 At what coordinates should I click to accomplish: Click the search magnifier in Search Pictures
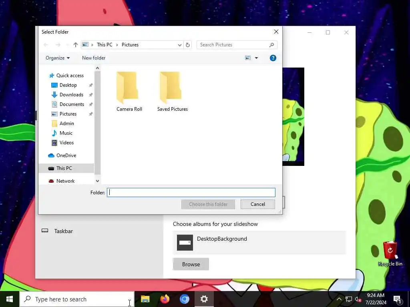(272, 45)
